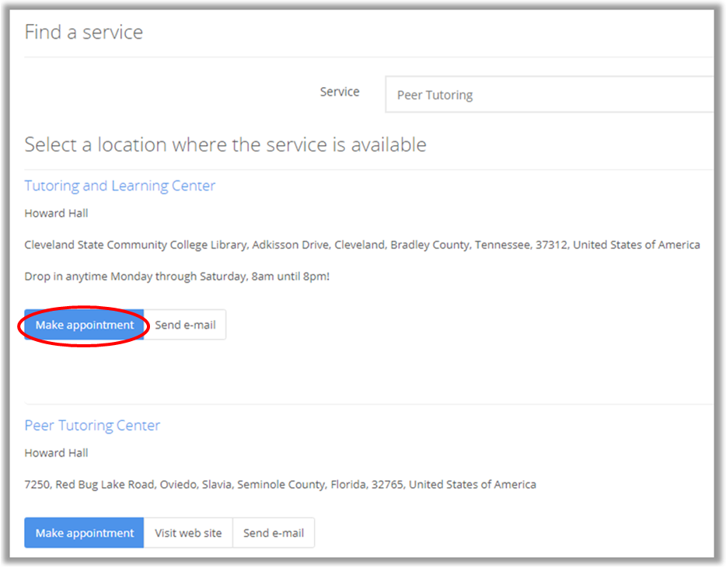Screen dimensions: 726x568
Task: Click the Service field label
Action: [x=340, y=92]
